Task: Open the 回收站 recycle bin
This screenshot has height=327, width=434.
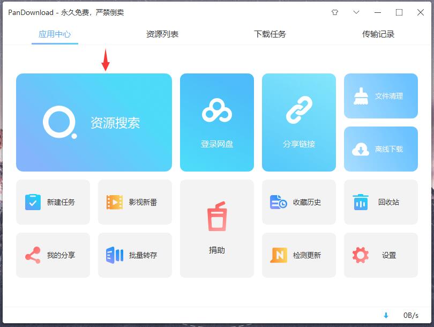Action: coord(381,202)
